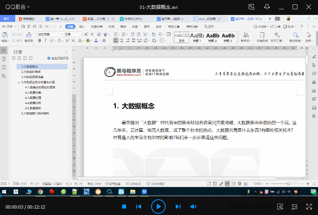Toggle the 拼写检查 spell check option
The image size is (318, 215).
(113, 184)
